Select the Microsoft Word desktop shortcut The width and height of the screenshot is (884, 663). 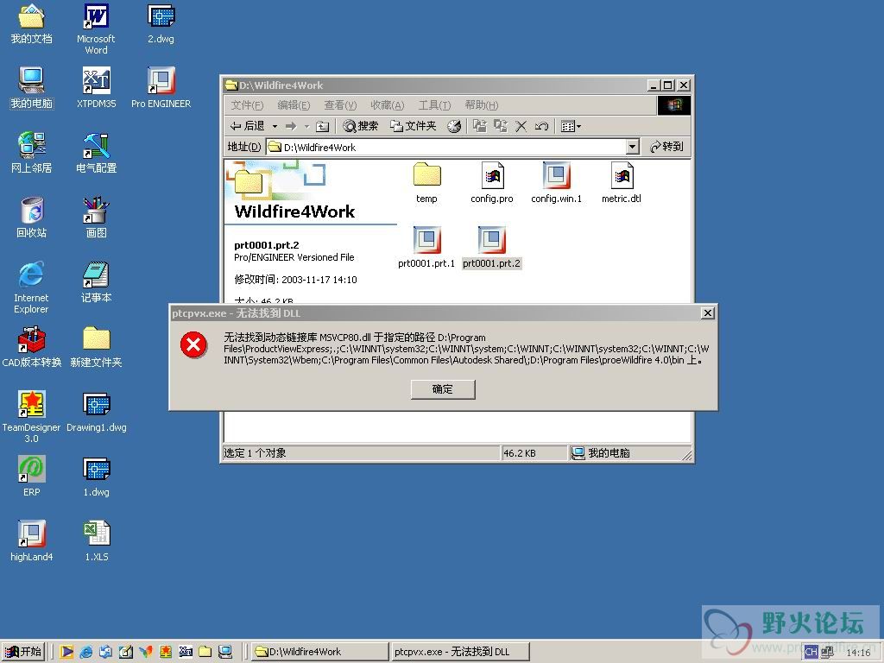click(97, 28)
